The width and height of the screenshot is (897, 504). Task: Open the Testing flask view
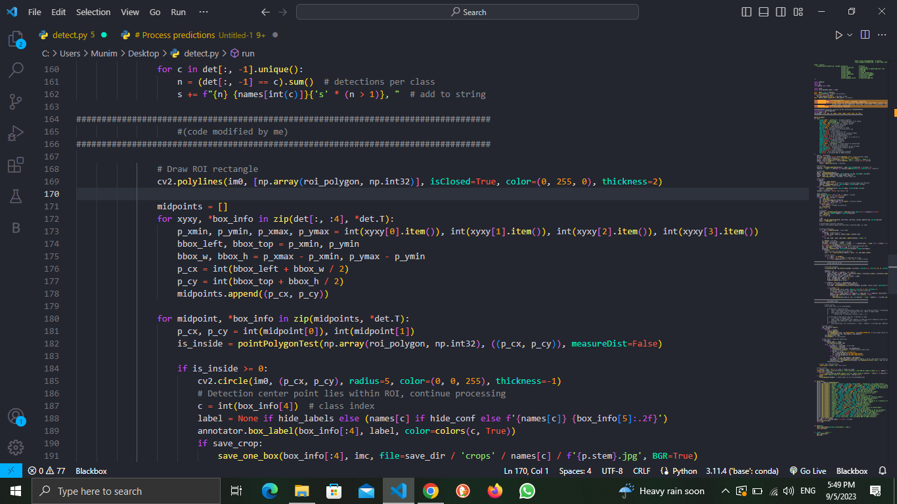point(16,196)
